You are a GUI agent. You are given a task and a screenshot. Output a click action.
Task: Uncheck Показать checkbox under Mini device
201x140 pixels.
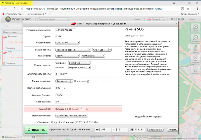[x=4, y=63]
